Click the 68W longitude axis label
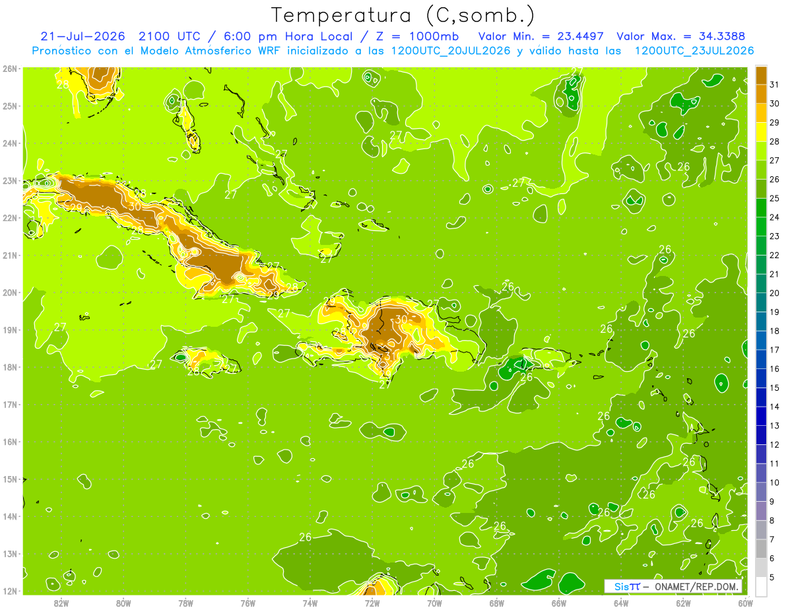The width and height of the screenshot is (792, 612). 497,602
